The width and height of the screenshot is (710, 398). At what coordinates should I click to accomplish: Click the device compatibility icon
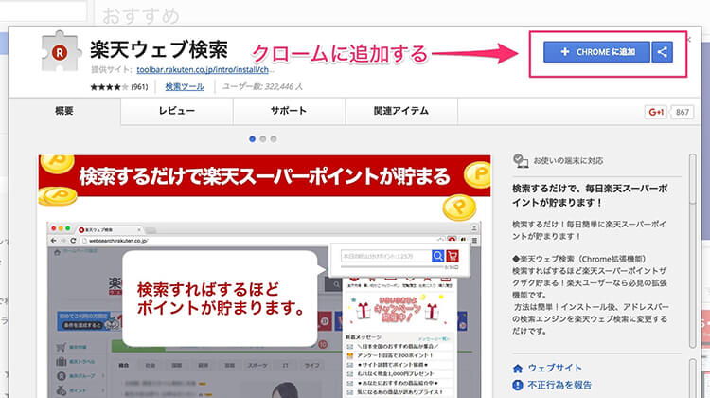point(521,160)
